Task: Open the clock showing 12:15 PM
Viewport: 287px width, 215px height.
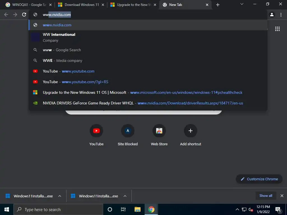Action: tap(263, 209)
